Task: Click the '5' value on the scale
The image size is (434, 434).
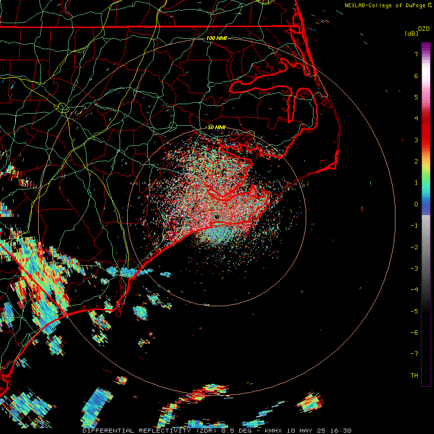Action: coord(416,97)
